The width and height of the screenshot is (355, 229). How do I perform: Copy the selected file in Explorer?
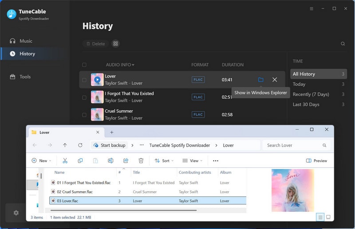pyautogui.click(x=80, y=161)
